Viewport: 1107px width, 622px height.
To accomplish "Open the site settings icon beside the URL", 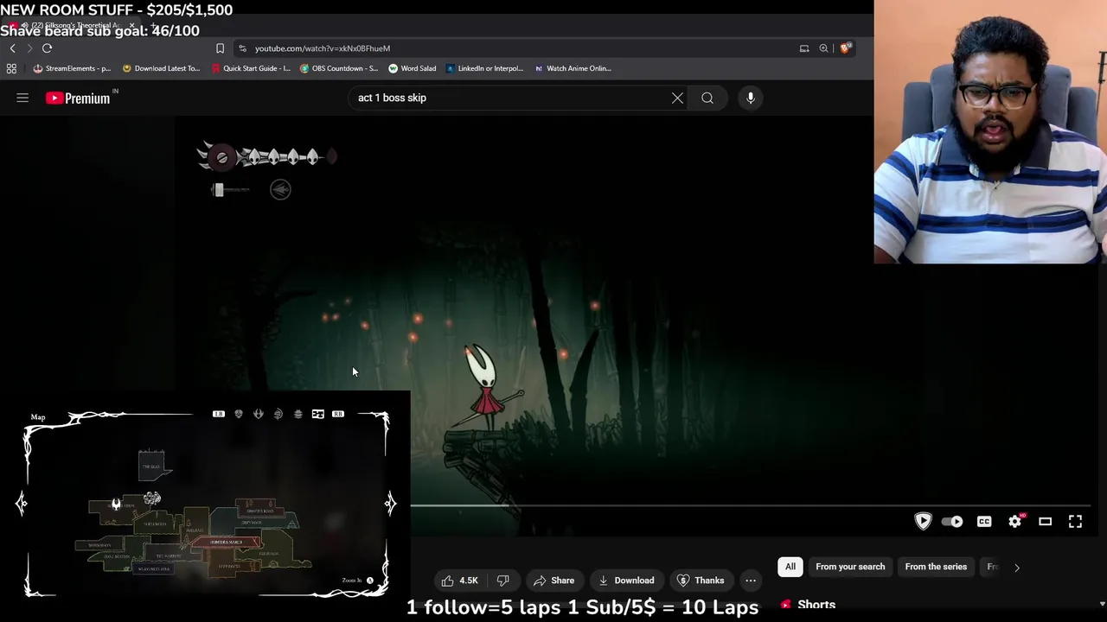I will pos(242,48).
